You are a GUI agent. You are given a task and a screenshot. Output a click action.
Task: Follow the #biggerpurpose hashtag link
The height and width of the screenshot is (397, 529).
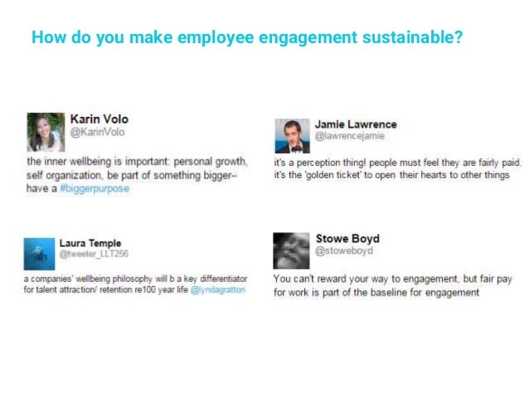coord(95,188)
